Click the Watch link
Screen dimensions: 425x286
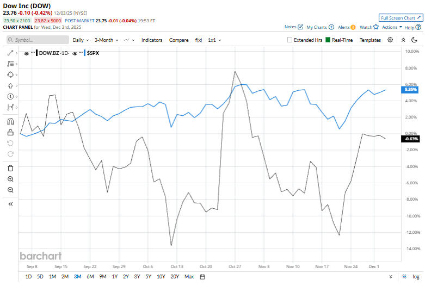coord(366,27)
